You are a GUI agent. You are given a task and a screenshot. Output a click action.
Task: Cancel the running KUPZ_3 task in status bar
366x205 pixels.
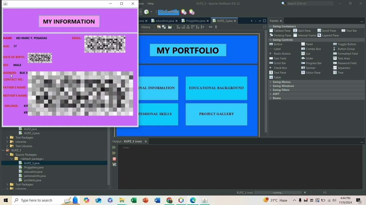pos(305,193)
